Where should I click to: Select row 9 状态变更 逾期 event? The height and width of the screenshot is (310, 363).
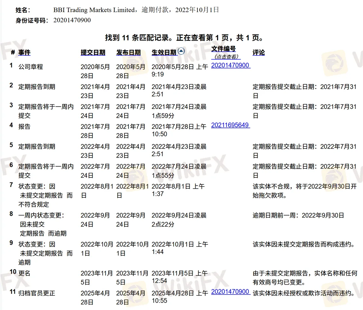click(46, 253)
